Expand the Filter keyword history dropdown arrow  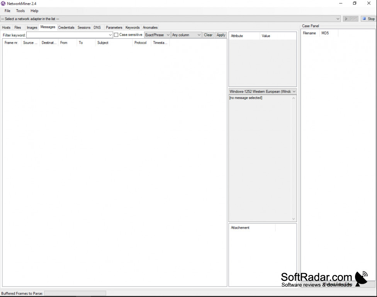click(x=110, y=35)
